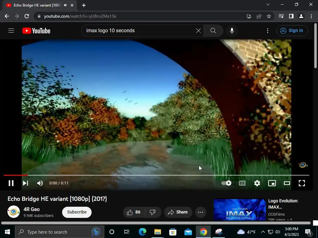Open the Windows Start menu

point(7,232)
